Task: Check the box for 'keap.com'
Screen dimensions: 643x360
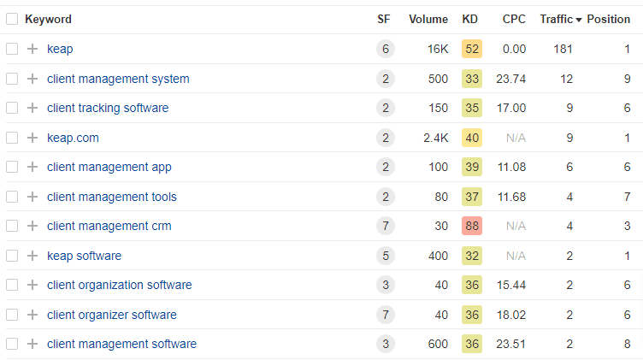Action: coord(12,138)
